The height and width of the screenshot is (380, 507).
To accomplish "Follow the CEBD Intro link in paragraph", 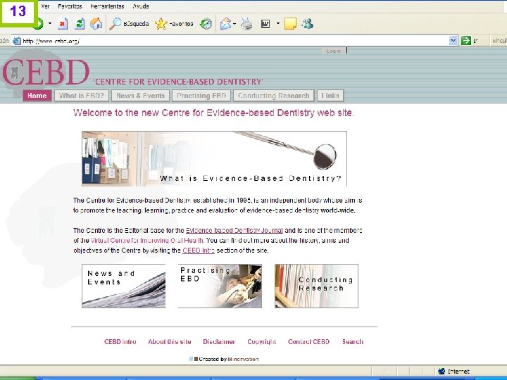I will click(199, 251).
